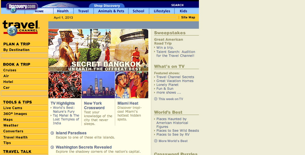The height and width of the screenshot is (155, 305).
Task: Click circle arrow icon beside More World's Best
Action: tap(156, 141)
